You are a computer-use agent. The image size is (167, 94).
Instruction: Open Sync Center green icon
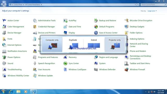coord(65,63)
